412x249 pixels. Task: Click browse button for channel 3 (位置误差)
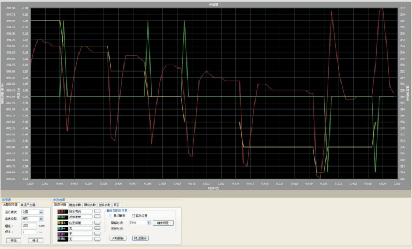[x=98, y=222]
